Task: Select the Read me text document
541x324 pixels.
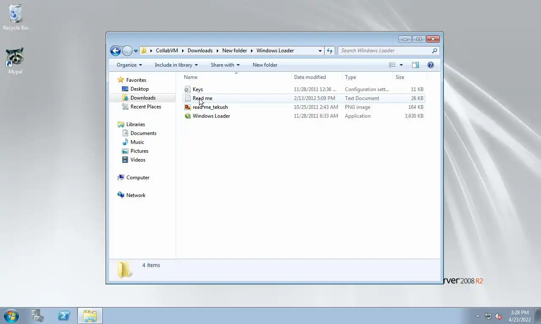Action: click(303, 98)
